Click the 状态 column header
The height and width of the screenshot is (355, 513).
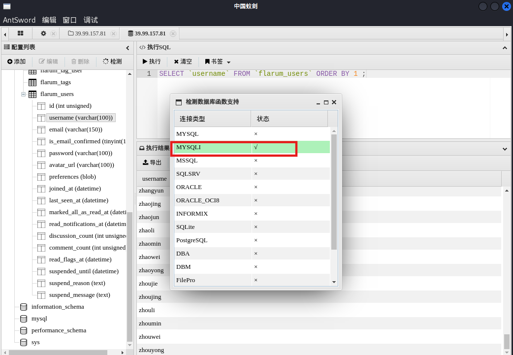289,119
